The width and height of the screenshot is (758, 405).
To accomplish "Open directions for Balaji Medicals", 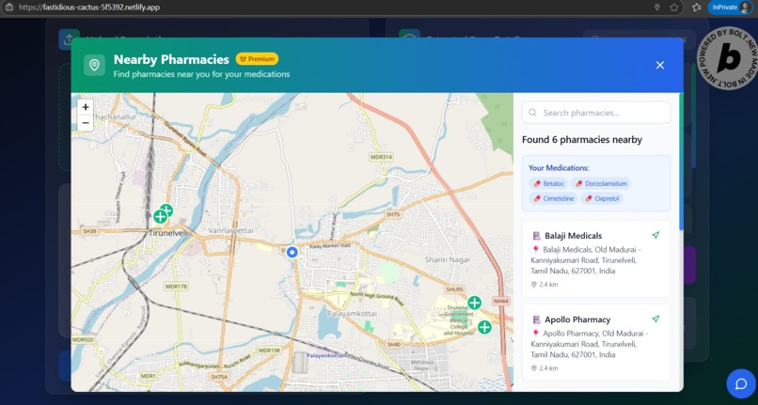I will point(655,235).
